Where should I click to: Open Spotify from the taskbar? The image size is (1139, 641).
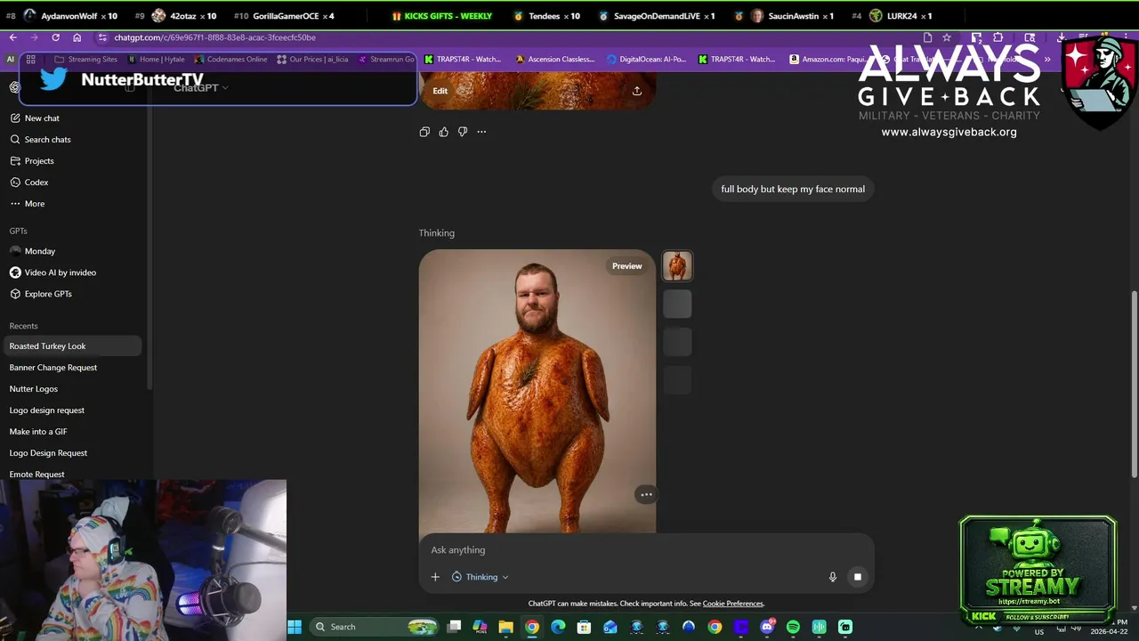[x=793, y=627]
